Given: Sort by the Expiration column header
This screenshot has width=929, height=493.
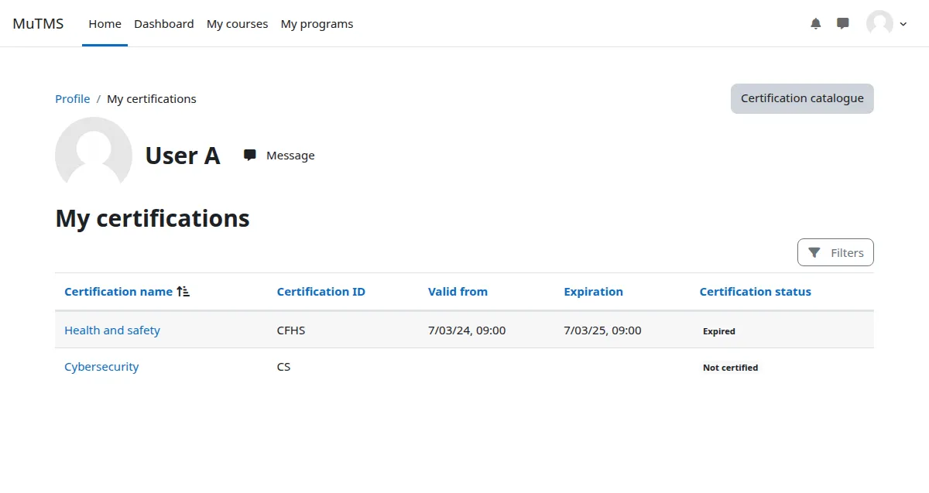Looking at the screenshot, I should [593, 291].
